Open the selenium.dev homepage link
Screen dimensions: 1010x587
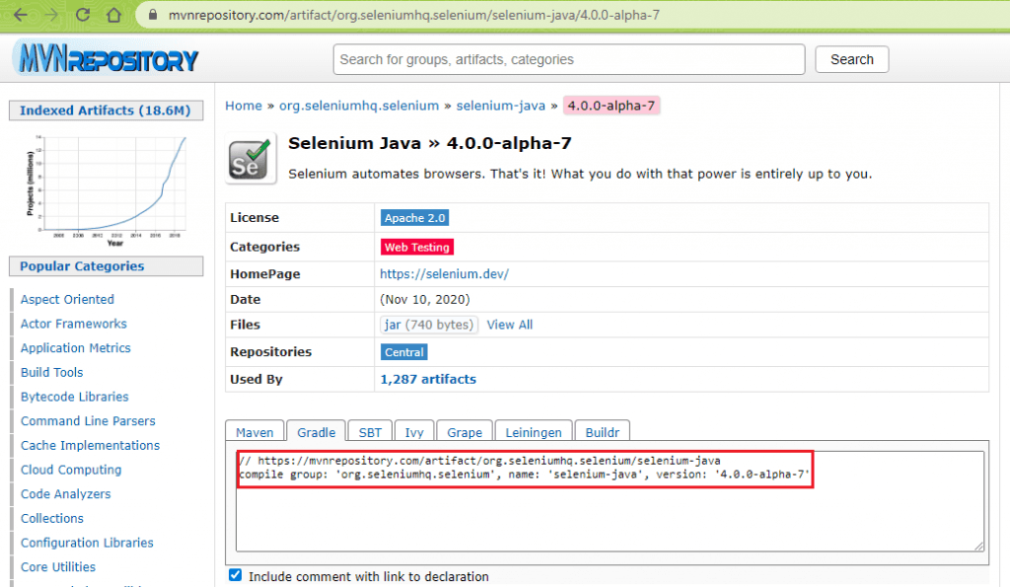pyautogui.click(x=444, y=274)
